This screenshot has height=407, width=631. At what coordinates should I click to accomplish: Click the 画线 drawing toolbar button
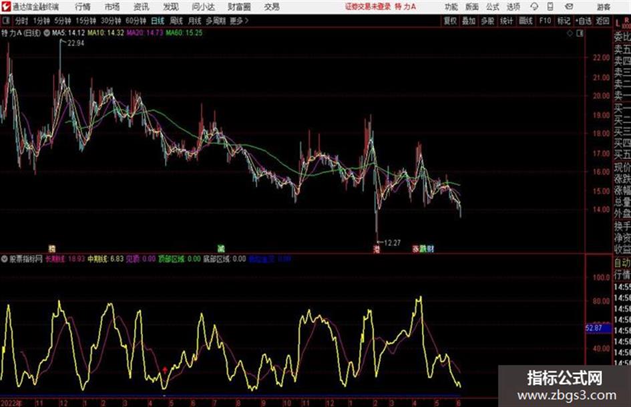525,21
